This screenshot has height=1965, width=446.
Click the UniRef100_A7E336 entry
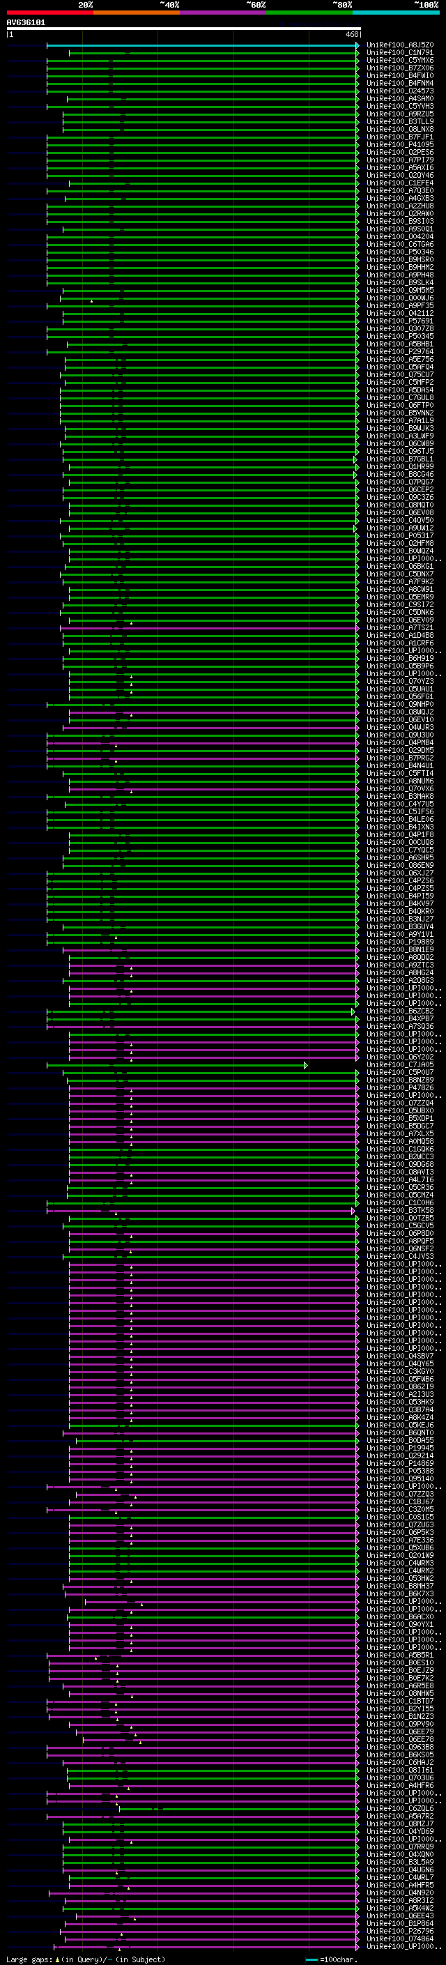(x=400, y=1541)
